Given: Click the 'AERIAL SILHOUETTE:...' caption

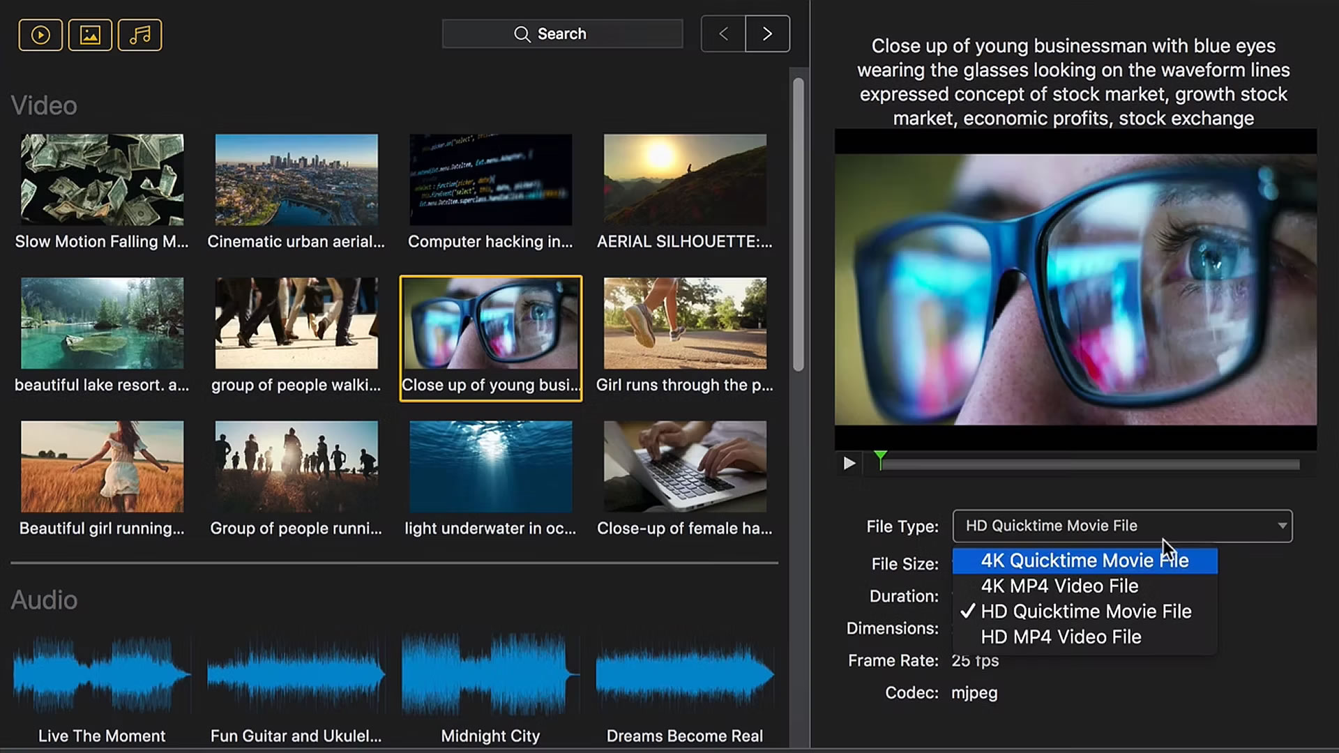Looking at the screenshot, I should click(685, 242).
